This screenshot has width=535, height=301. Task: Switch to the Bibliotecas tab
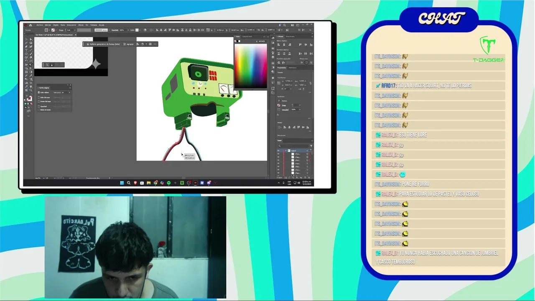coord(292,68)
